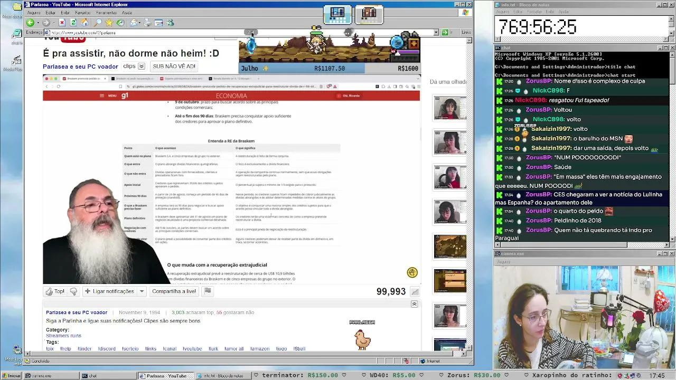Click the Refresh icon in IE toolbar
Image resolution: width=676 pixels, height=380 pixels.
(x=73, y=23)
